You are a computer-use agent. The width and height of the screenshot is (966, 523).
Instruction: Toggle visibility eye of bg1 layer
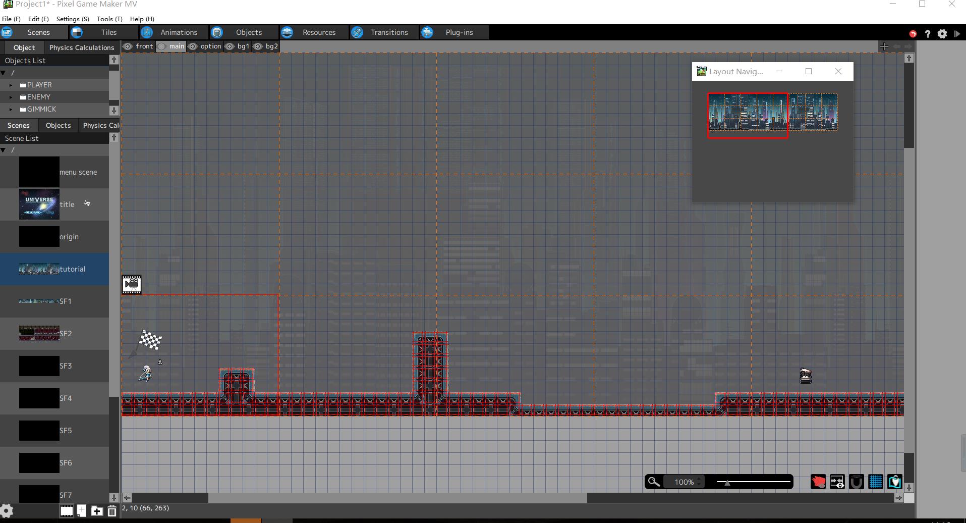point(230,46)
